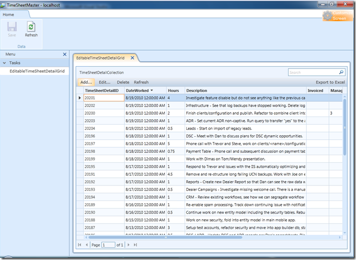Select cell with ID 20199

(x=104, y=159)
